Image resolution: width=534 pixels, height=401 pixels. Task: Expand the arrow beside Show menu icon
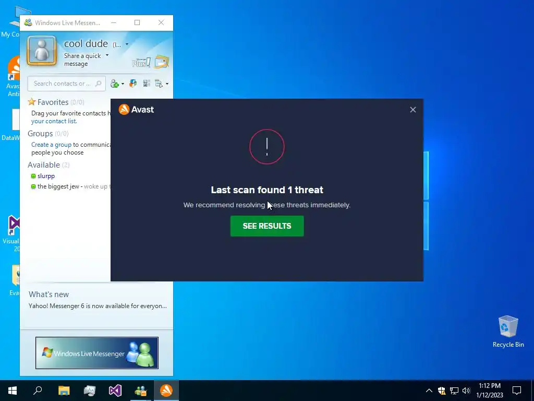point(167,84)
